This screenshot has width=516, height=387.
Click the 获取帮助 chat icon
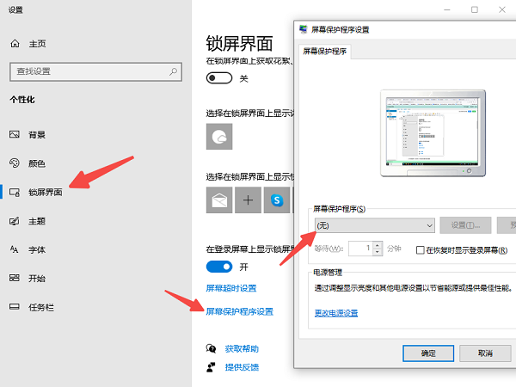coord(211,348)
